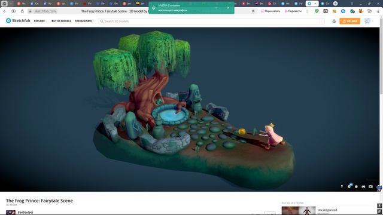The height and width of the screenshot is (215, 383).
Task: Click the floating microphone side button
Action: [379, 205]
